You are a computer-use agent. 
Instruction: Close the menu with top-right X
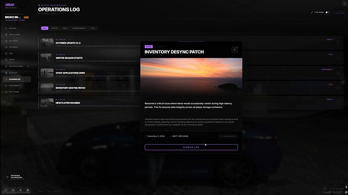point(344,4)
